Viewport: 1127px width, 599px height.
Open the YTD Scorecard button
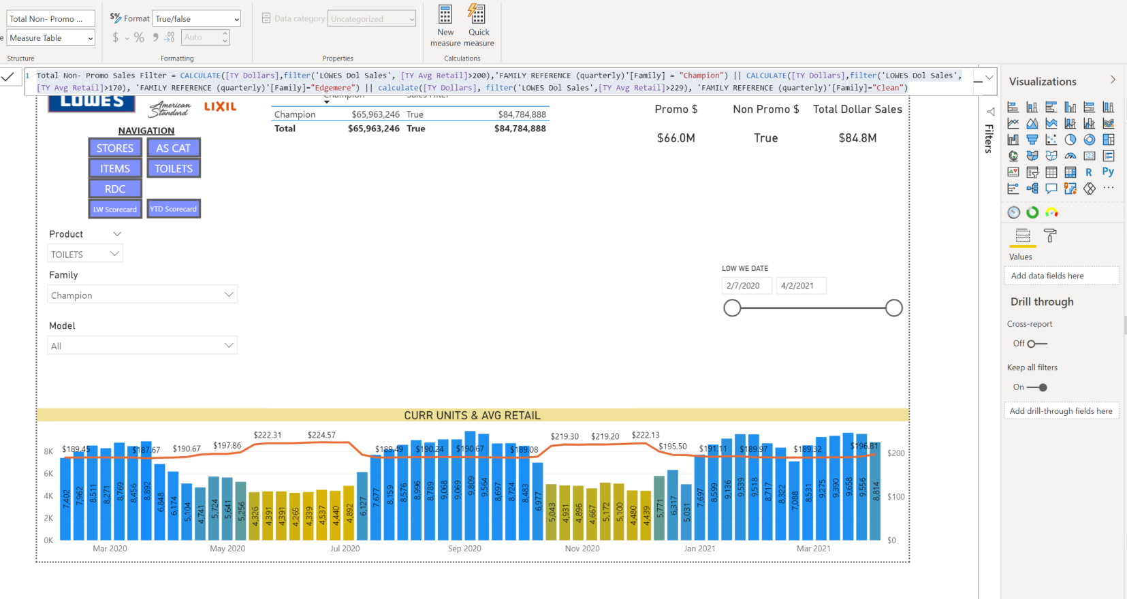(174, 209)
